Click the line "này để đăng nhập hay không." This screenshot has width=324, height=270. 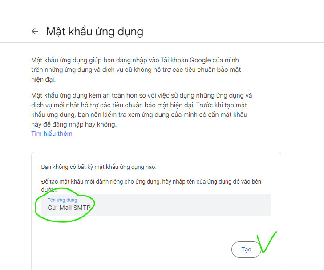pos(74,124)
